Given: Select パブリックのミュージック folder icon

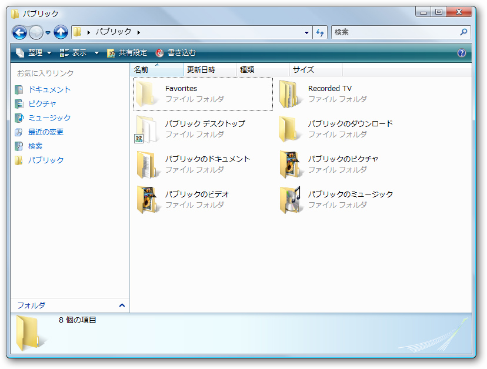Looking at the screenshot, I should (x=290, y=200).
